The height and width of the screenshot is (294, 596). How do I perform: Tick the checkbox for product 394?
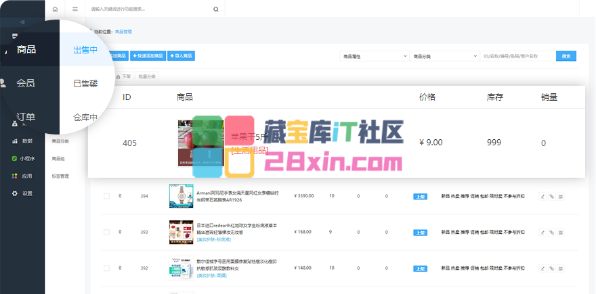tap(106, 196)
